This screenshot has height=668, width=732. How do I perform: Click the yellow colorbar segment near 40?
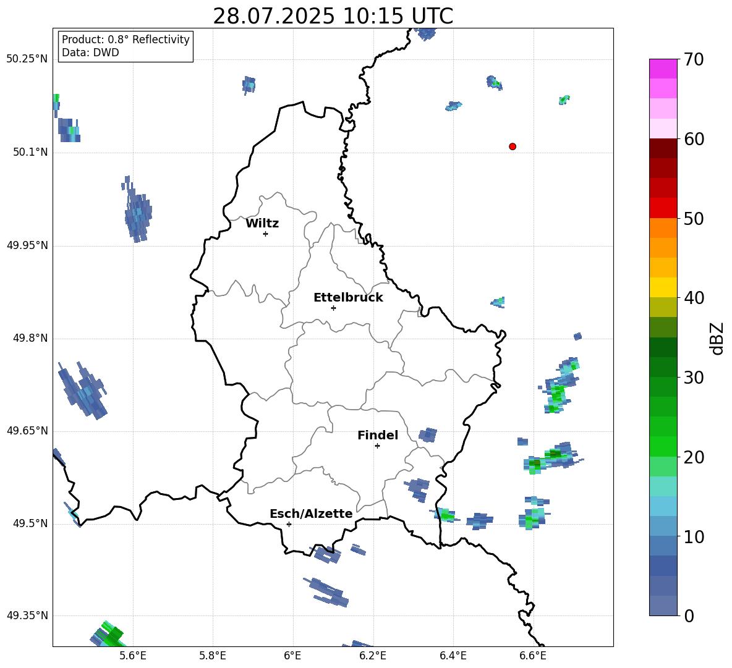(663, 287)
